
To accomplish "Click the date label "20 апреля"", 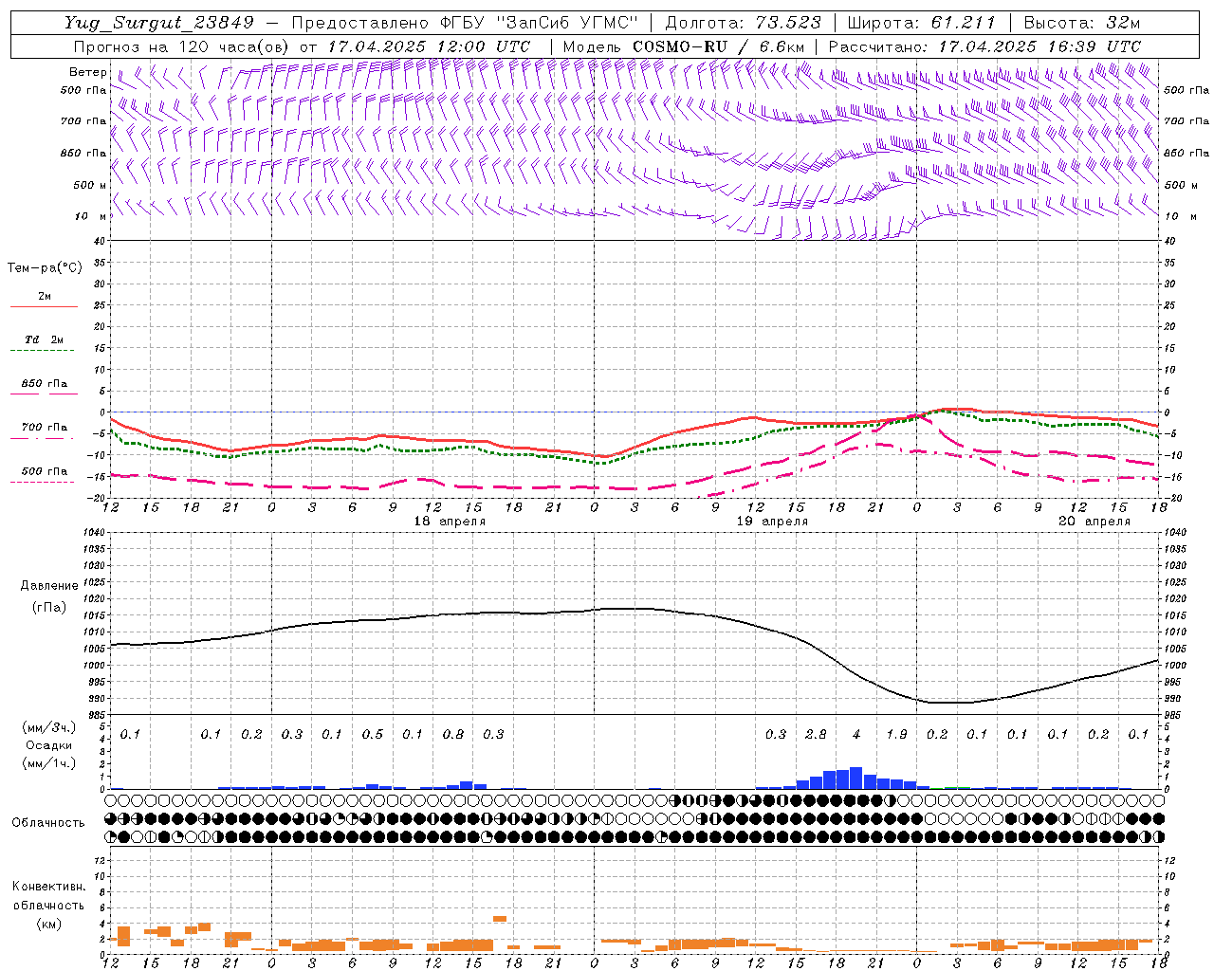I will (1094, 522).
